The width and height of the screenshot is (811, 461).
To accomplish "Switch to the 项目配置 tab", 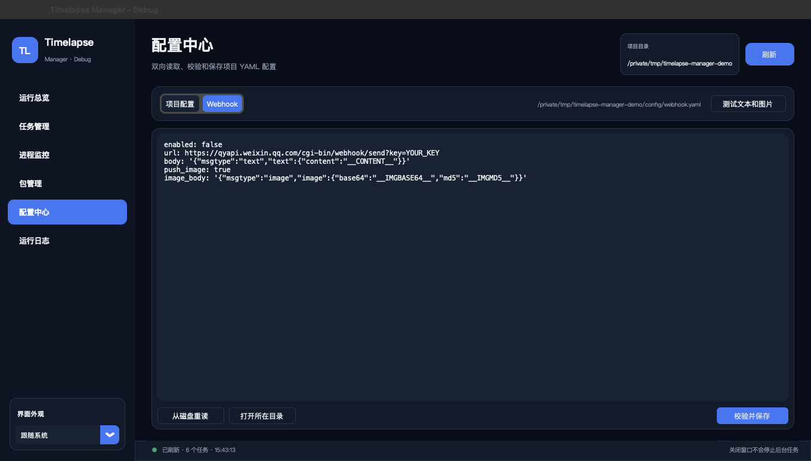I will pyautogui.click(x=180, y=104).
